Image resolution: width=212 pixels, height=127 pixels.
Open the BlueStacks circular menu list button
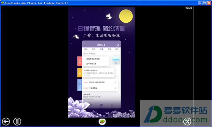pyautogui.click(x=17, y=121)
